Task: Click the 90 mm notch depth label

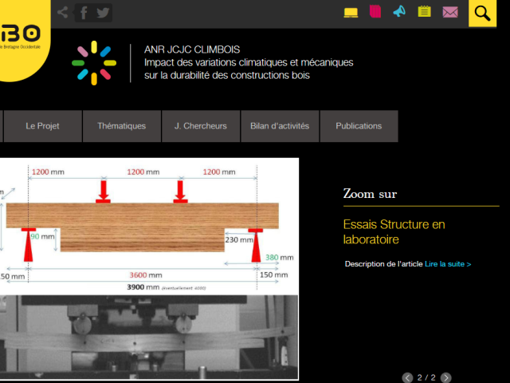Action: pyautogui.click(x=42, y=236)
